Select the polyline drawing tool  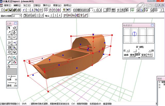[10, 43]
